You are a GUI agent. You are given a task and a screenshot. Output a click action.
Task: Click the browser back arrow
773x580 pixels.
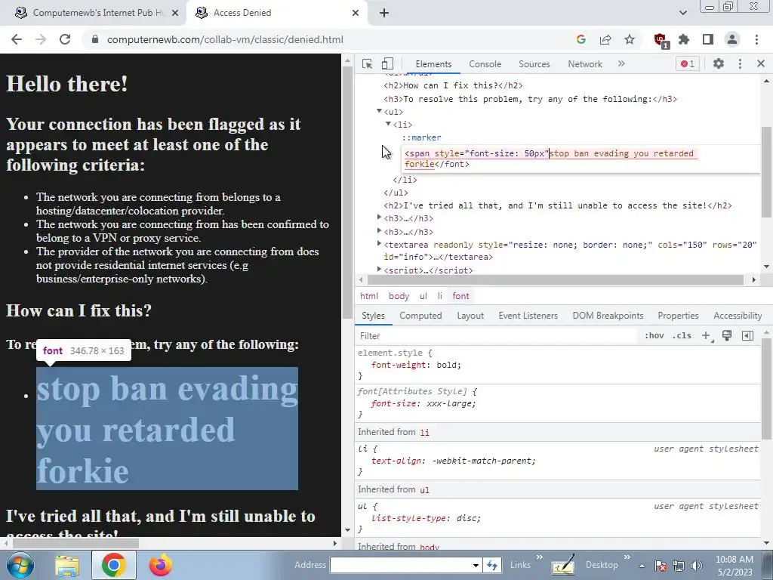tap(17, 39)
